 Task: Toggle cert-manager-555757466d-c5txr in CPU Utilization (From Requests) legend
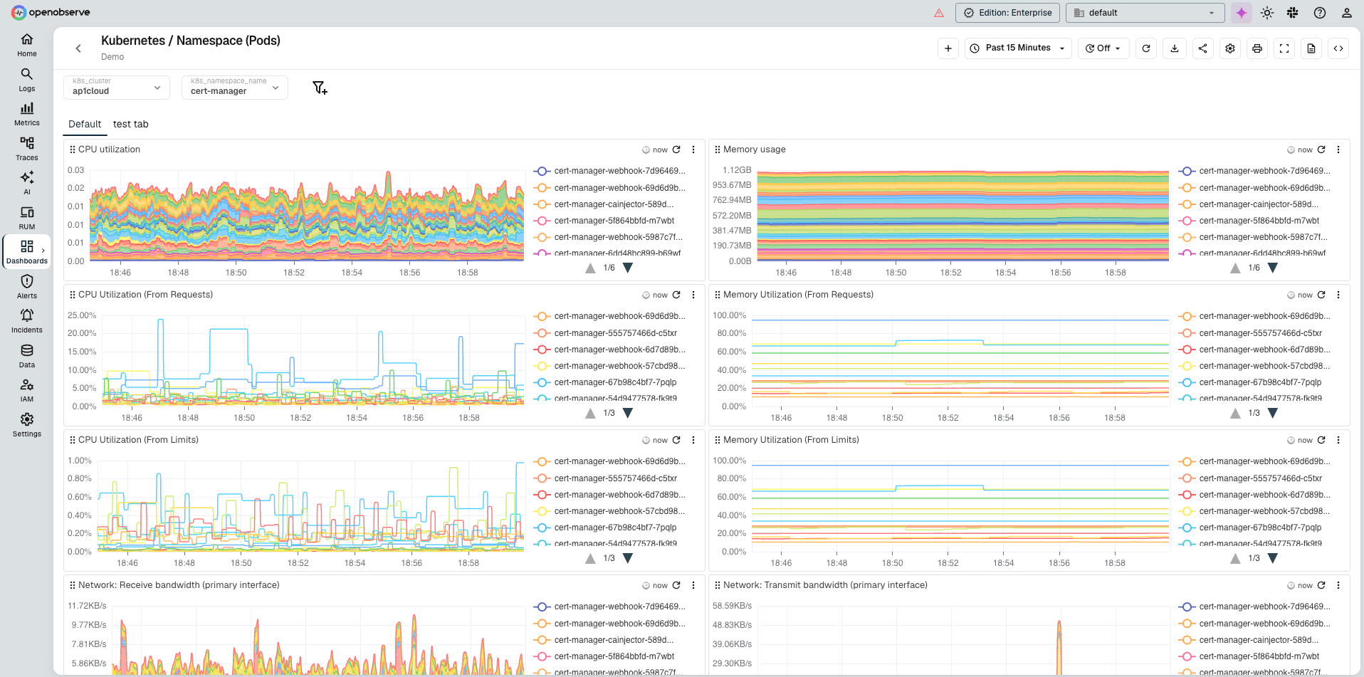(606, 333)
